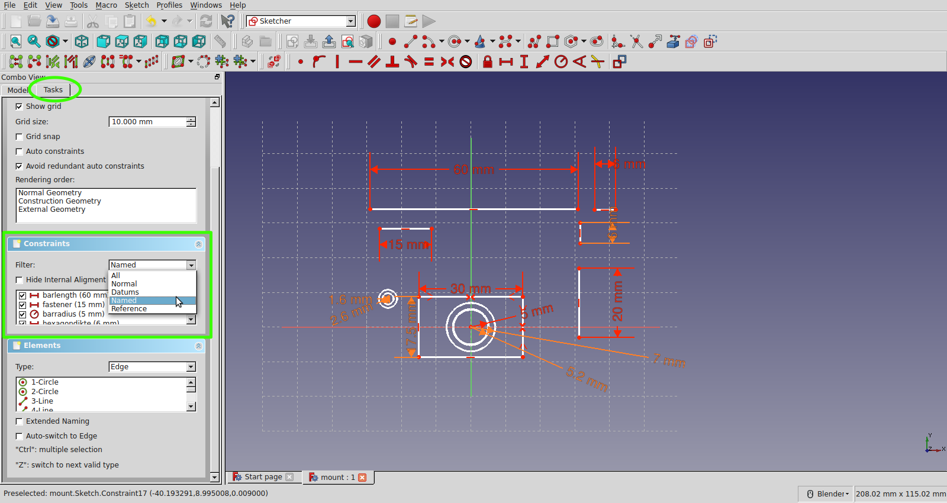This screenshot has height=503, width=947.
Task: Select the Create line tool
Action: [410, 41]
